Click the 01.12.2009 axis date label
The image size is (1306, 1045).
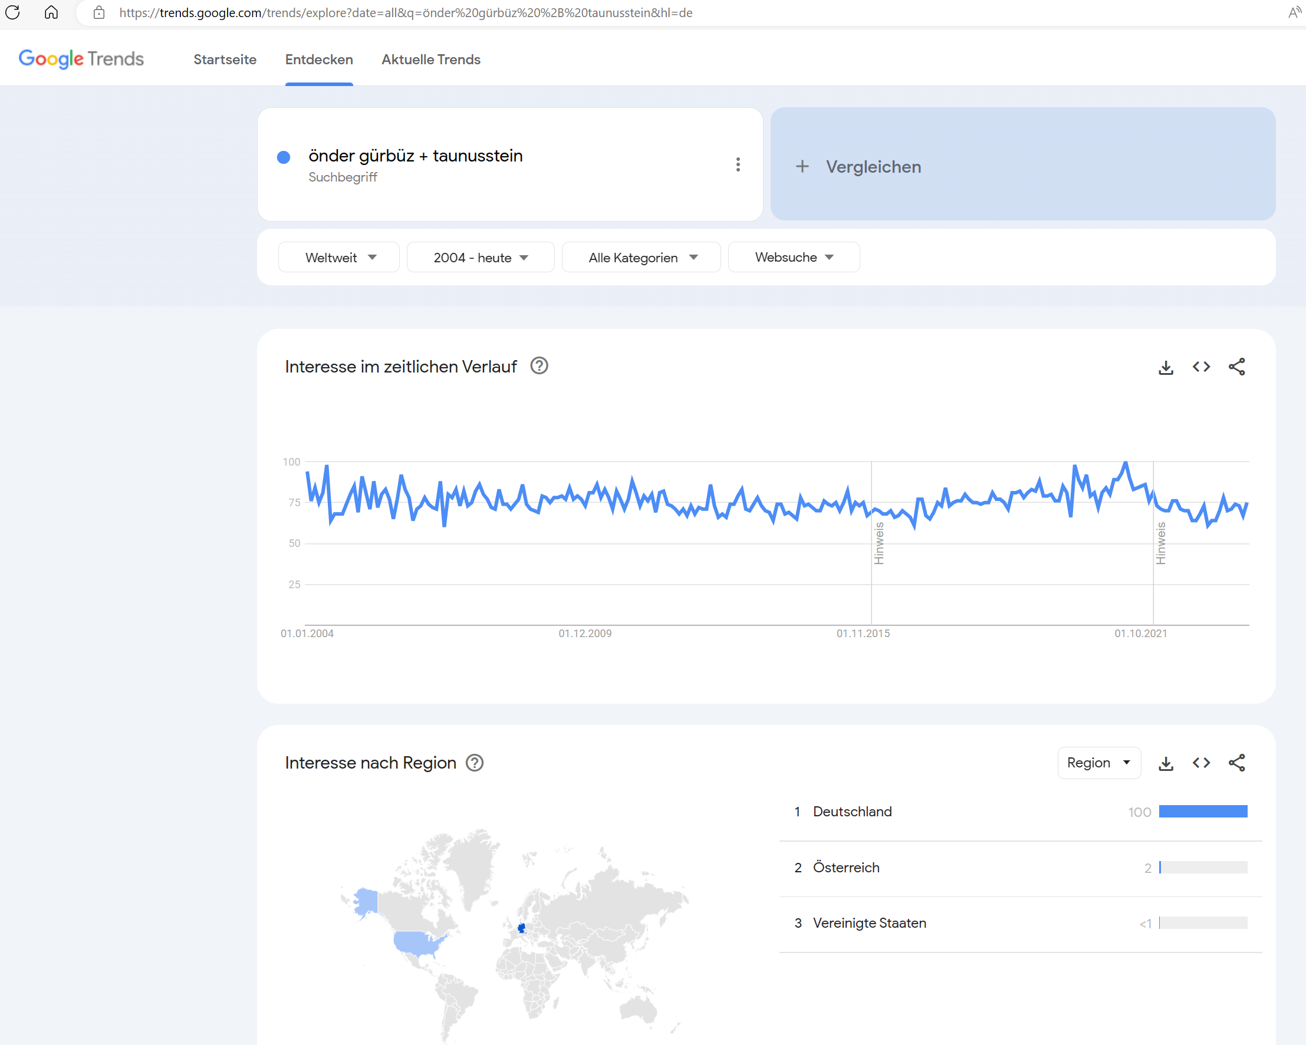point(585,633)
